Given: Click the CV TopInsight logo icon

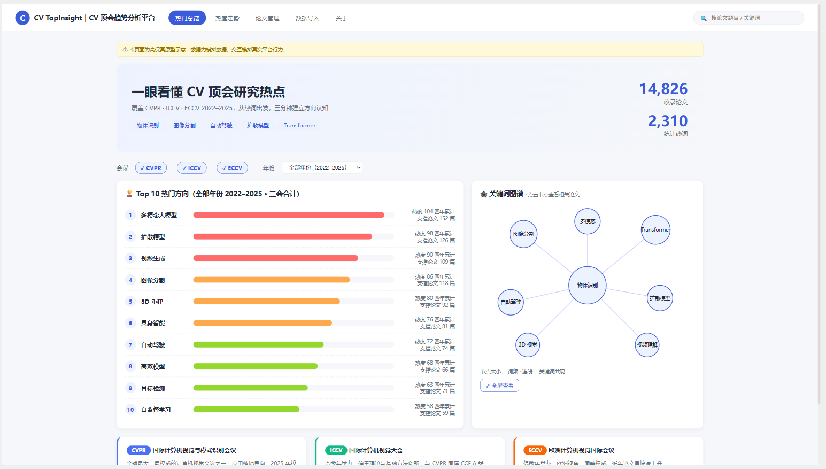Looking at the screenshot, I should 22,18.
